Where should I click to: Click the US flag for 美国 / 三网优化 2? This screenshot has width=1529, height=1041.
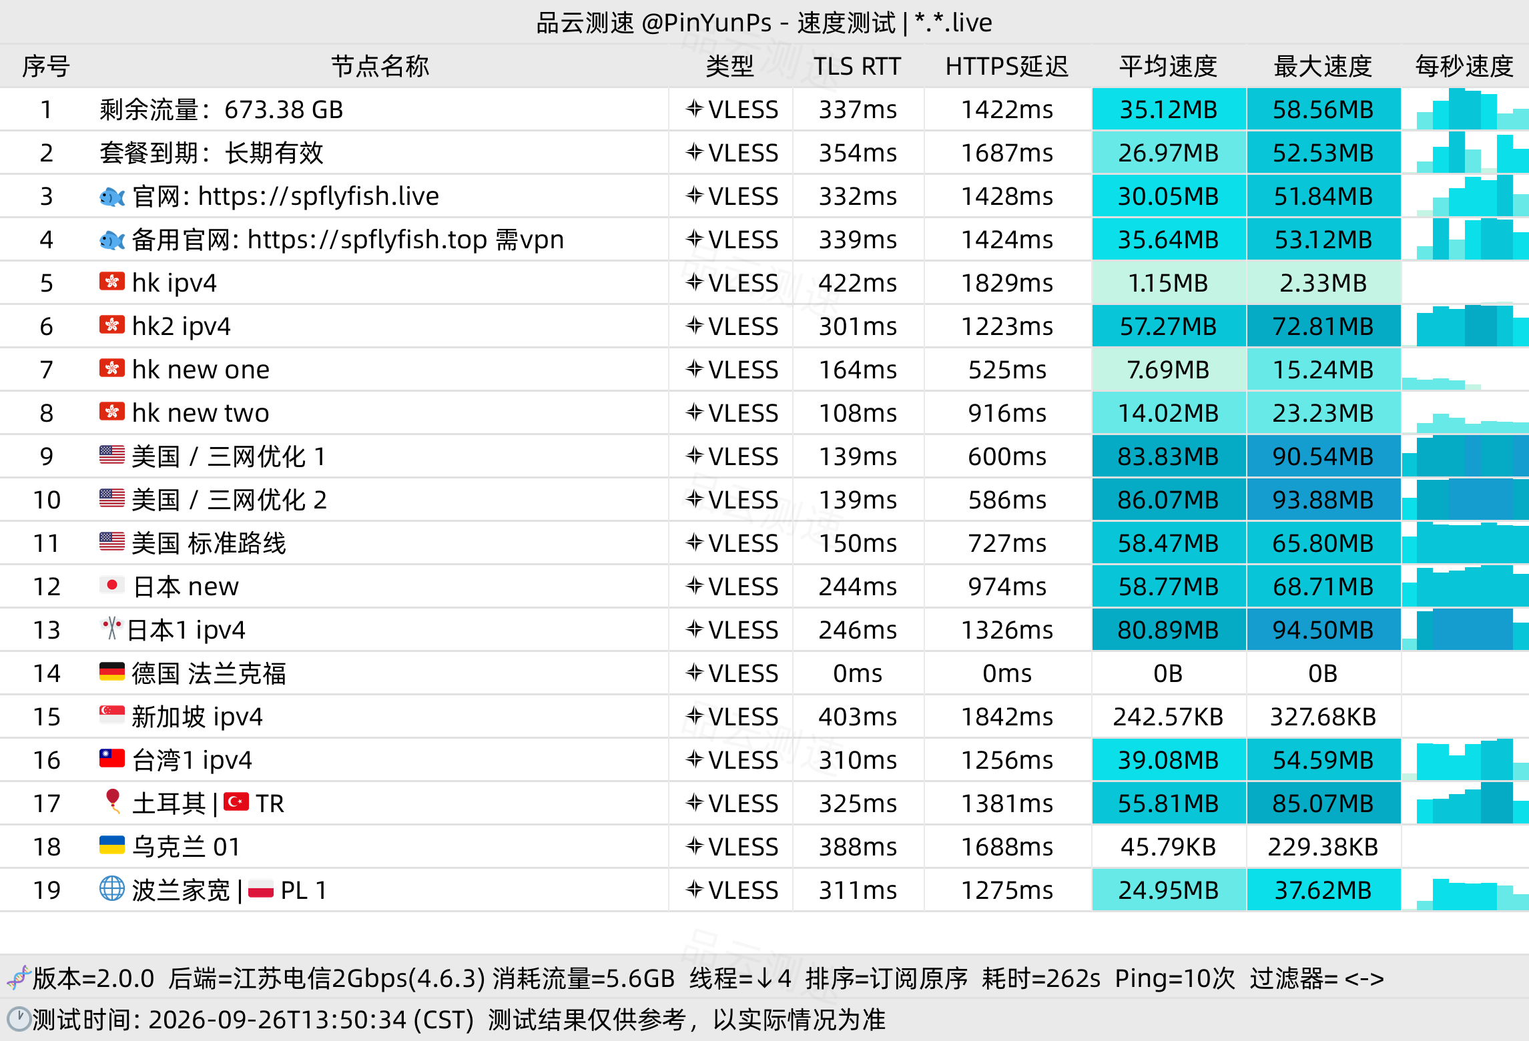click(112, 498)
